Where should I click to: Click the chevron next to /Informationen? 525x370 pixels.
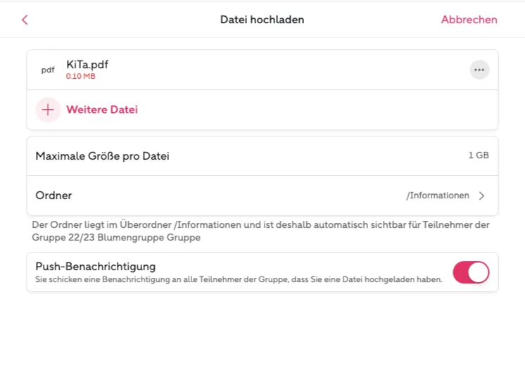click(x=481, y=196)
